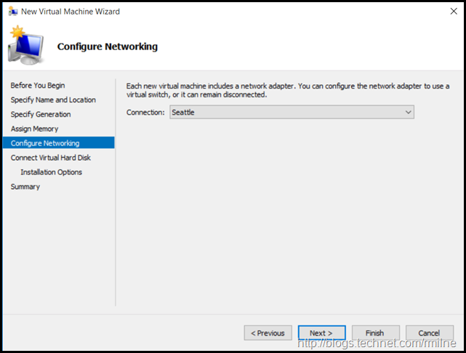466x353 pixels.
Task: Click the Connection field label
Action: click(146, 113)
